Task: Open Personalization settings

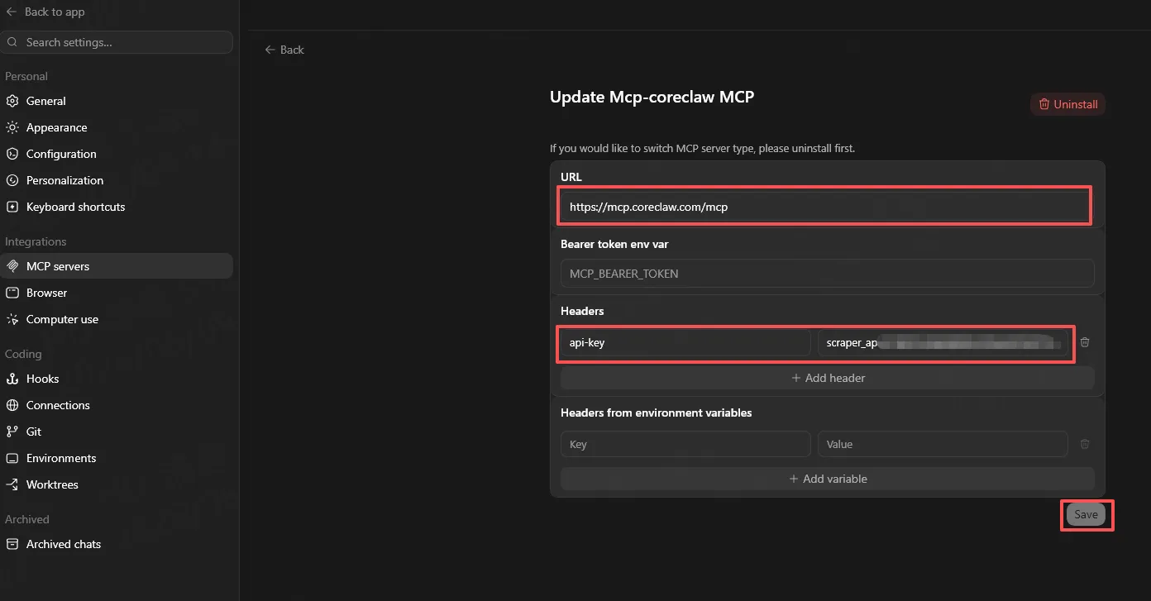Action: click(x=117, y=180)
